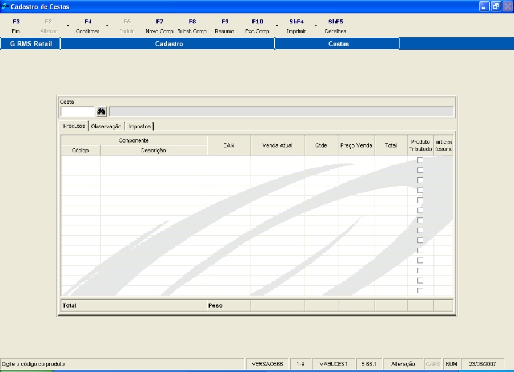
Task: Click the Cestas banner segment
Action: tap(338, 44)
